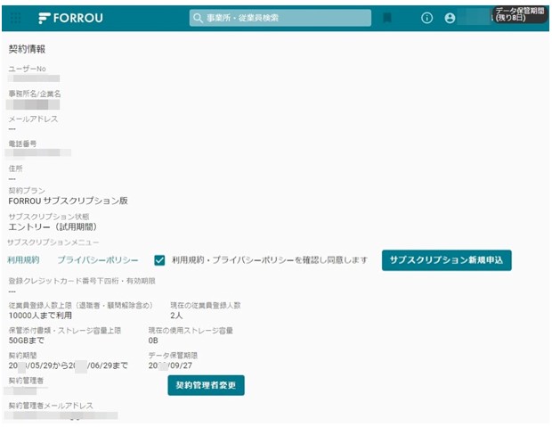Select the 10000人まで利用 value
The height and width of the screenshot is (427, 552).
40,316
